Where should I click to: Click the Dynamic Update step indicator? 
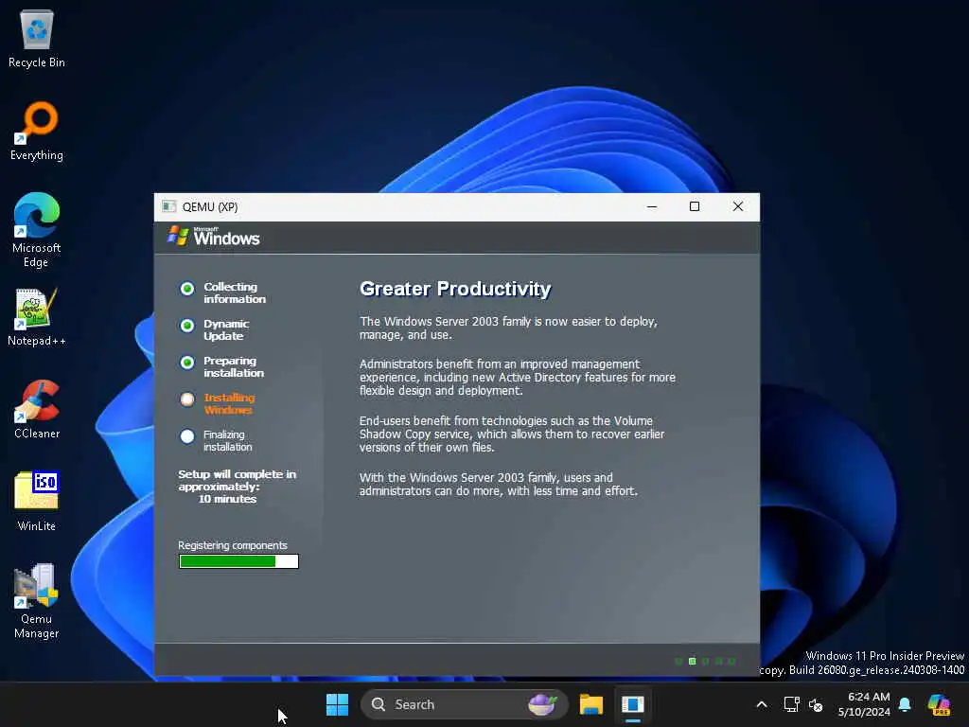pyautogui.click(x=187, y=326)
